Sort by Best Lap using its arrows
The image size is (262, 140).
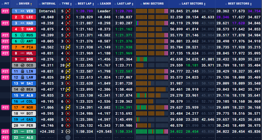(93, 4)
